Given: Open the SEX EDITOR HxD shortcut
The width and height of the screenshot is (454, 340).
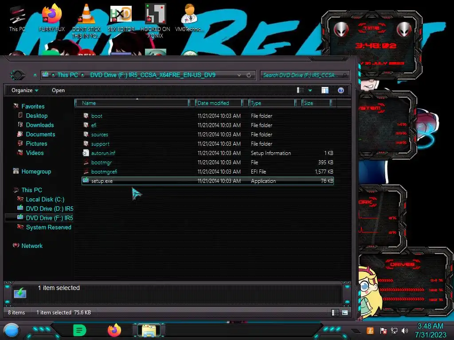Looking at the screenshot, I should tap(121, 18).
